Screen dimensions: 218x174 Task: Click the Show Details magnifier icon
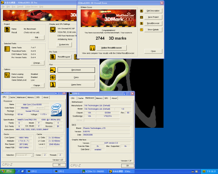coord(142,30)
